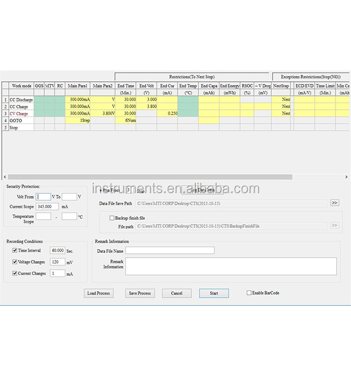The image size is (351, 375).
Task: Click the right arrow of horizontal scrollbar
Action: coord(346,177)
